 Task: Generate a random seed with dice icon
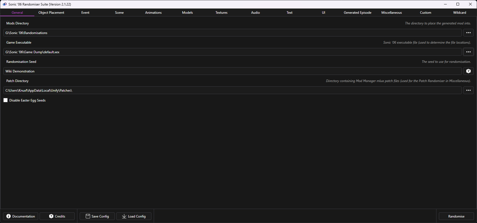(x=468, y=71)
